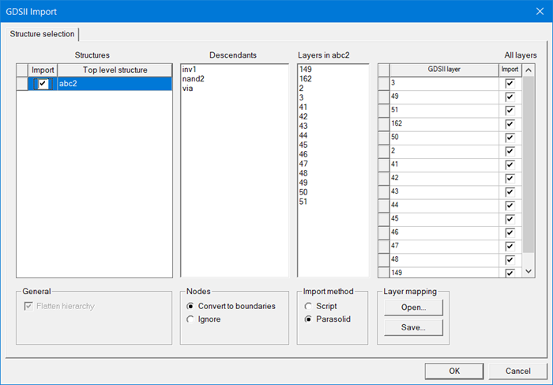Click the Import header in All layers table
The image size is (553, 385).
pyautogui.click(x=510, y=70)
